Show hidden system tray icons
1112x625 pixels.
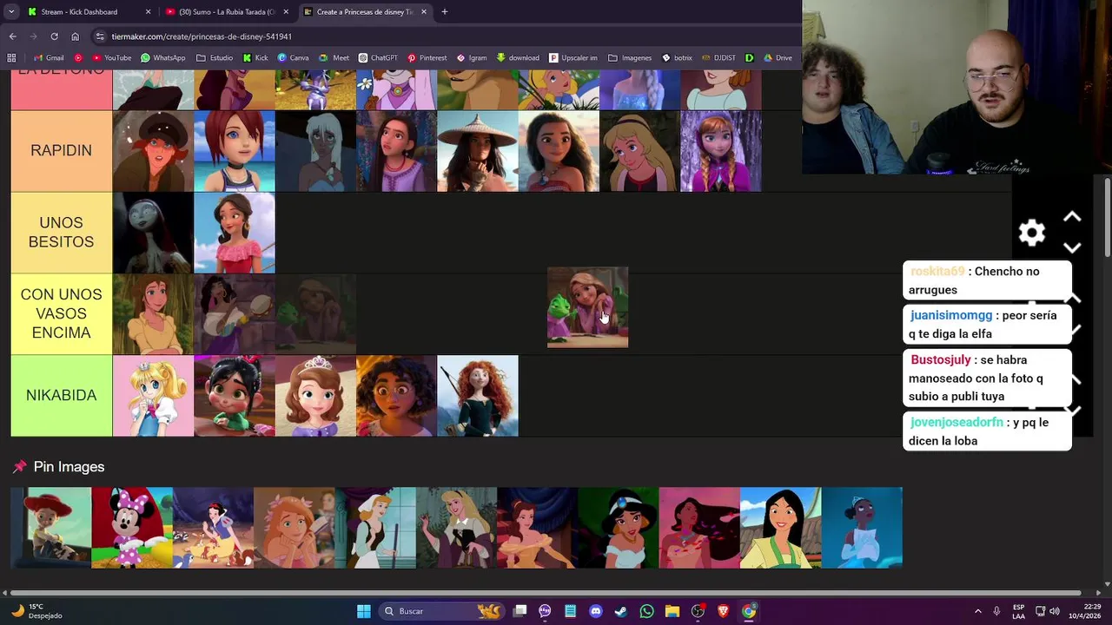coord(977,611)
